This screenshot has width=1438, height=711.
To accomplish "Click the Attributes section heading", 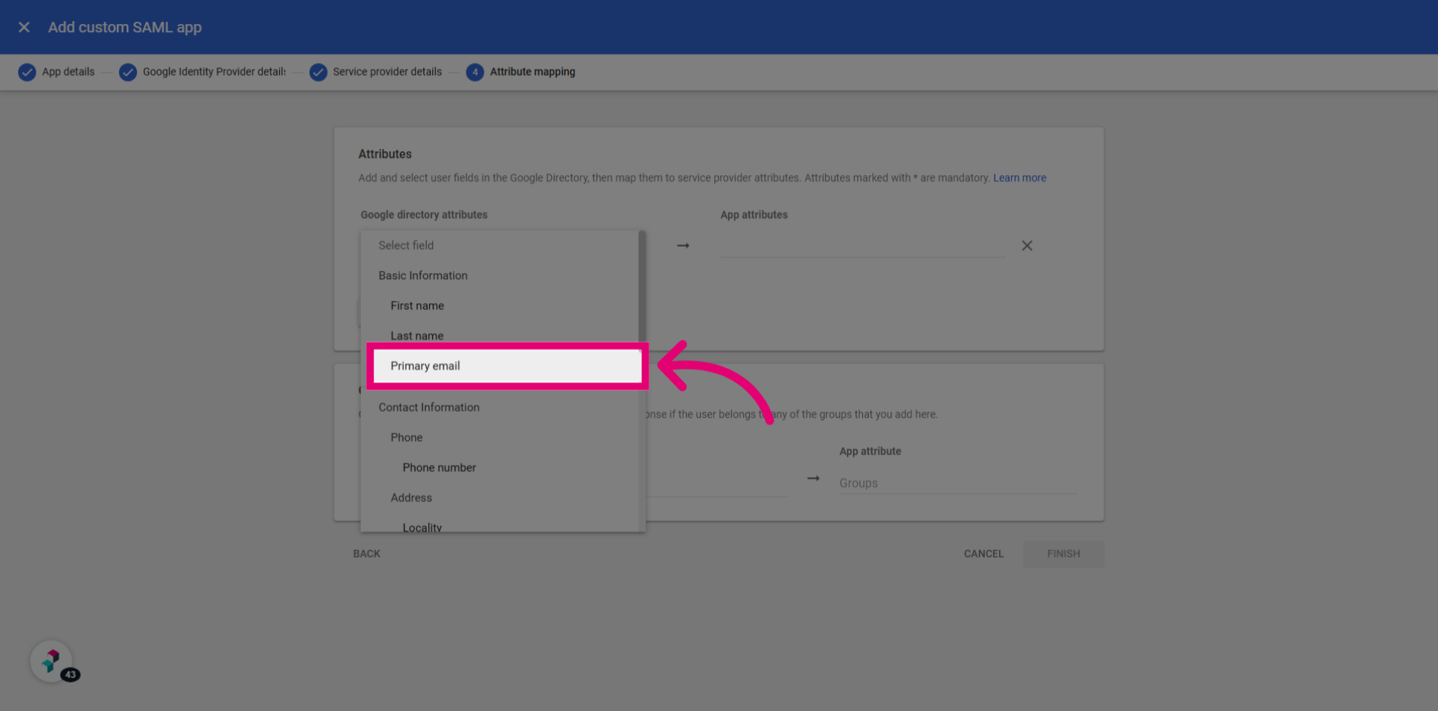I will (x=385, y=154).
